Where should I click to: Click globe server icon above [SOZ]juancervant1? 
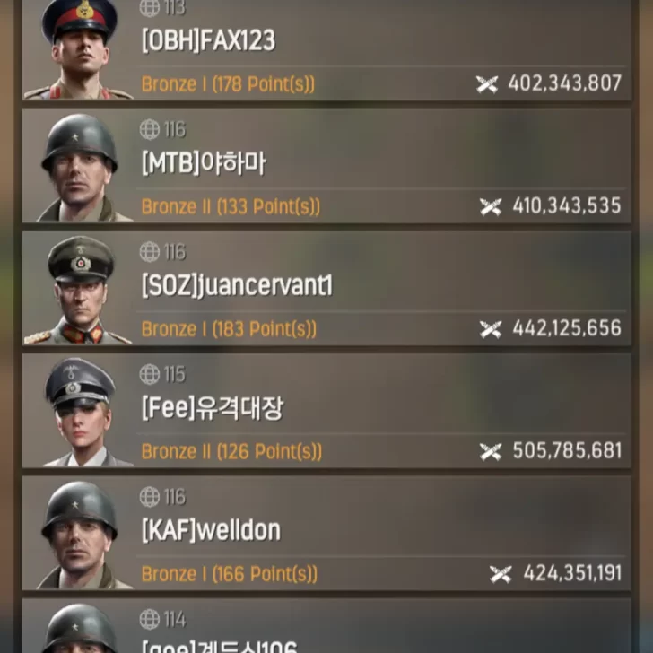point(150,251)
